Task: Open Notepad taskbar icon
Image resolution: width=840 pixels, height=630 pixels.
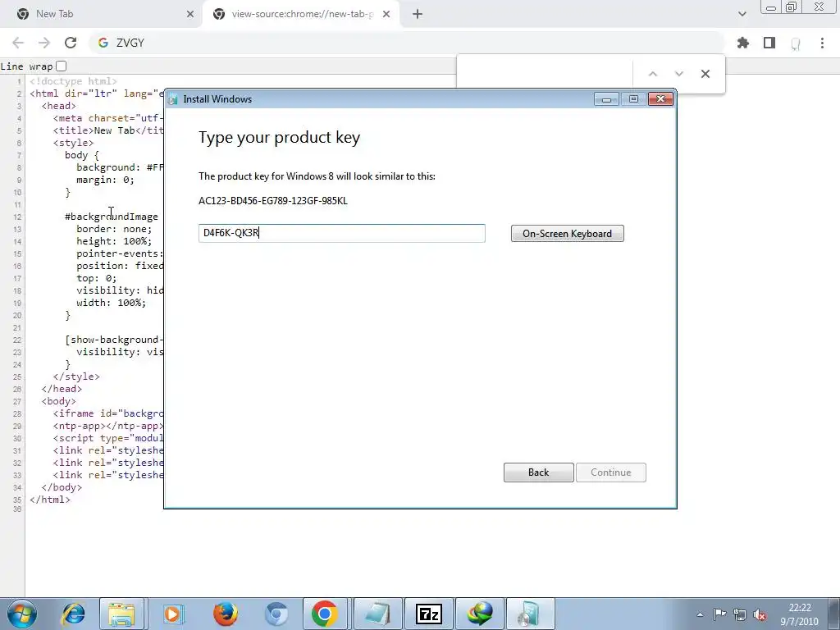Action: (377, 614)
